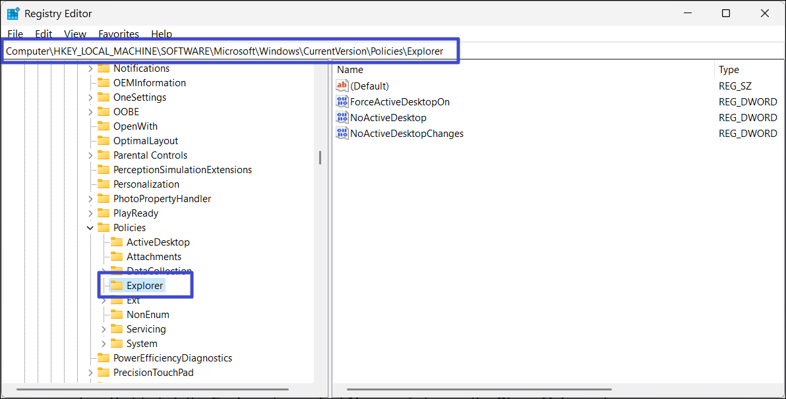786x399 pixels.
Task: Click the OEMInformation folder icon
Action: [104, 82]
